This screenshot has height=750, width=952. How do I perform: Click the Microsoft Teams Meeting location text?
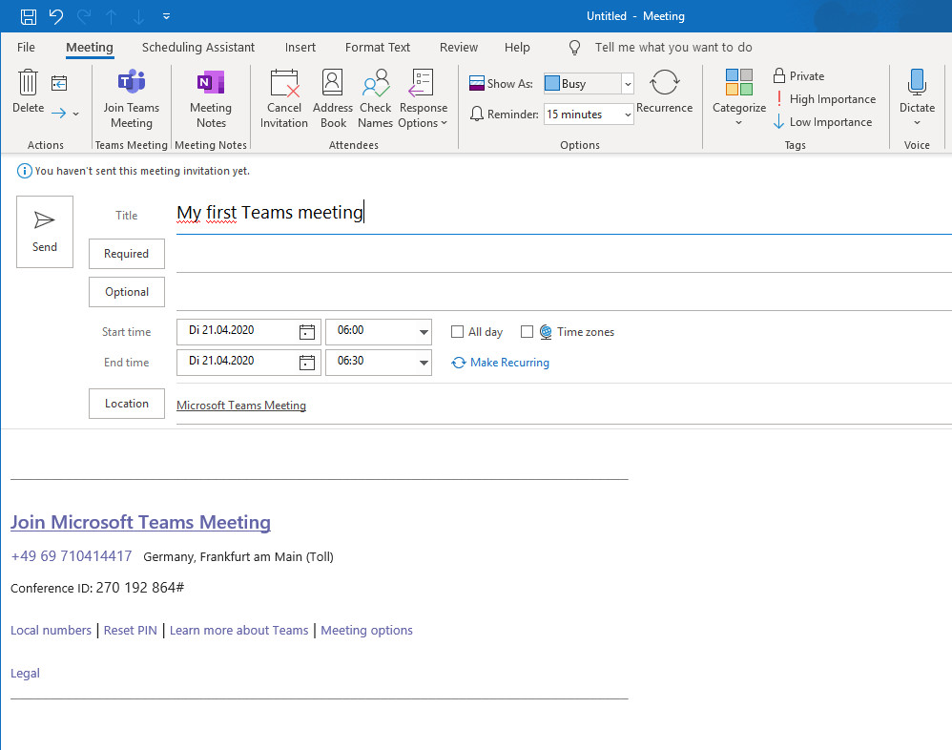click(241, 406)
